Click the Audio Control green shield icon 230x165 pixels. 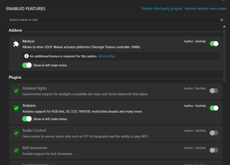point(16,133)
